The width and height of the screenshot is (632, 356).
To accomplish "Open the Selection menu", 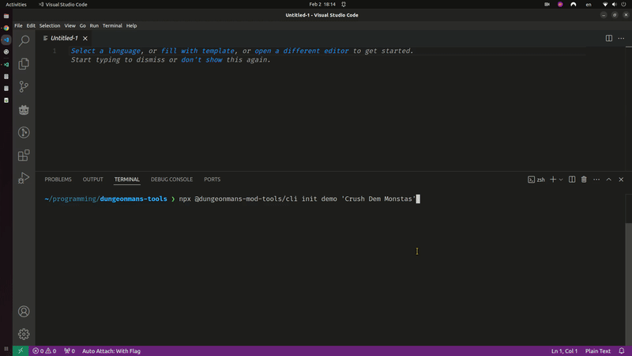I will (x=50, y=25).
